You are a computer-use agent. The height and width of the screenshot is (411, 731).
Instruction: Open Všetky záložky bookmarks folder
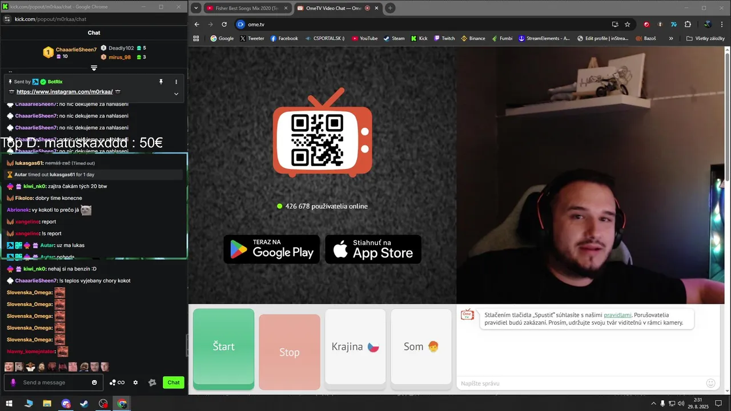705,38
